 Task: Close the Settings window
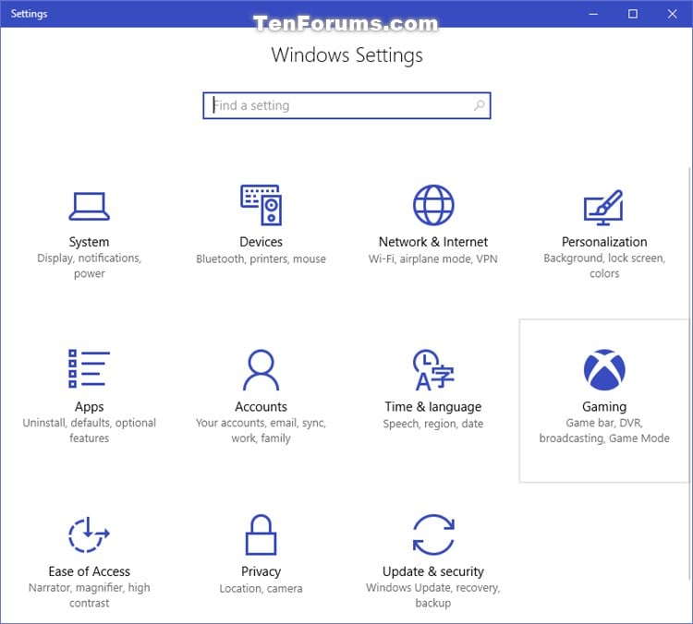(673, 14)
